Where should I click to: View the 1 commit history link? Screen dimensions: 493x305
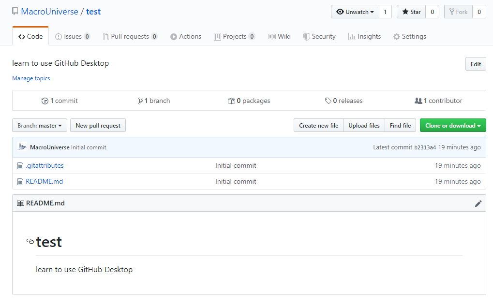(60, 101)
